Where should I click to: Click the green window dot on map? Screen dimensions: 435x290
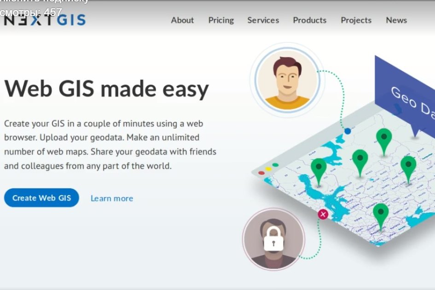click(275, 165)
